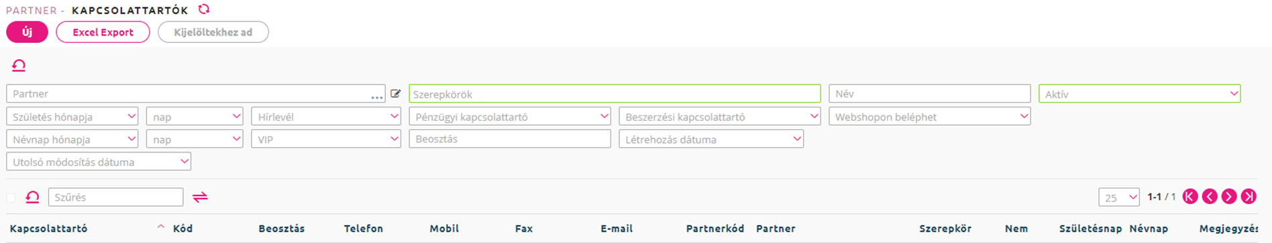Sort by the E-mail column header

[x=617, y=228]
